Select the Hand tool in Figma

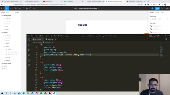[30, 8]
